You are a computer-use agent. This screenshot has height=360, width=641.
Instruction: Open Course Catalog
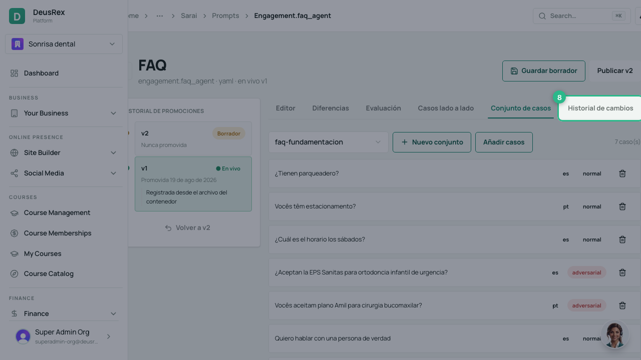(x=64, y=273)
